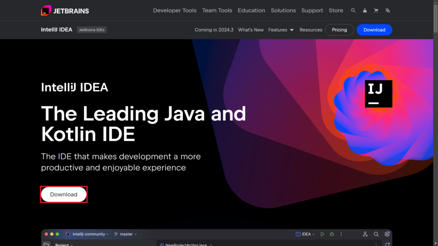
Task: Open the language selector icon
Action: tap(388, 11)
